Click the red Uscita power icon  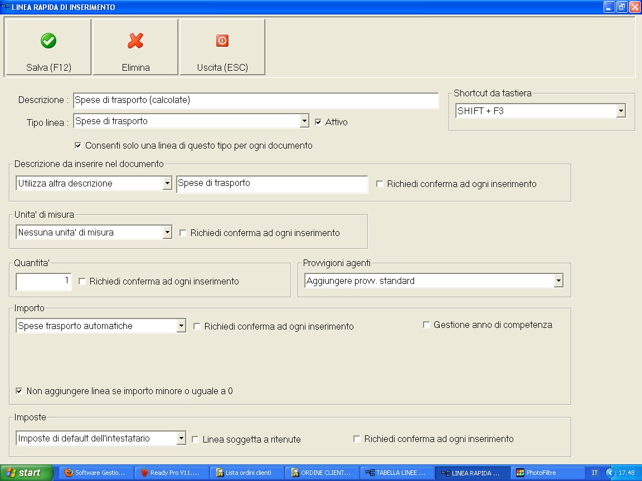[x=222, y=41]
